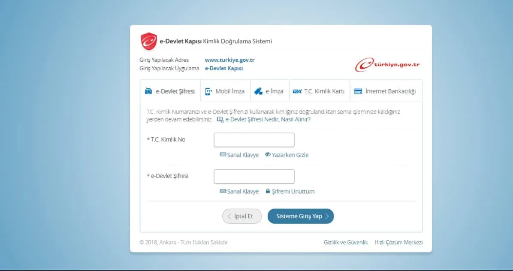
Task: Click the card icon on İnternet Bankacılığı tab
Action: pyautogui.click(x=358, y=91)
